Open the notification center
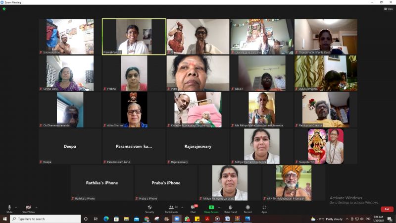The width and height of the screenshot is (396, 223). (x=390, y=219)
